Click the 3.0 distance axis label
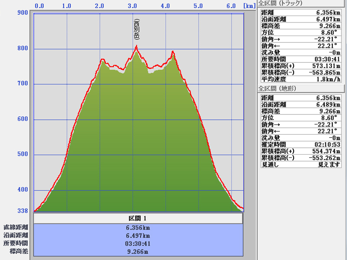The height and width of the screenshot is (260, 347). 132,6
